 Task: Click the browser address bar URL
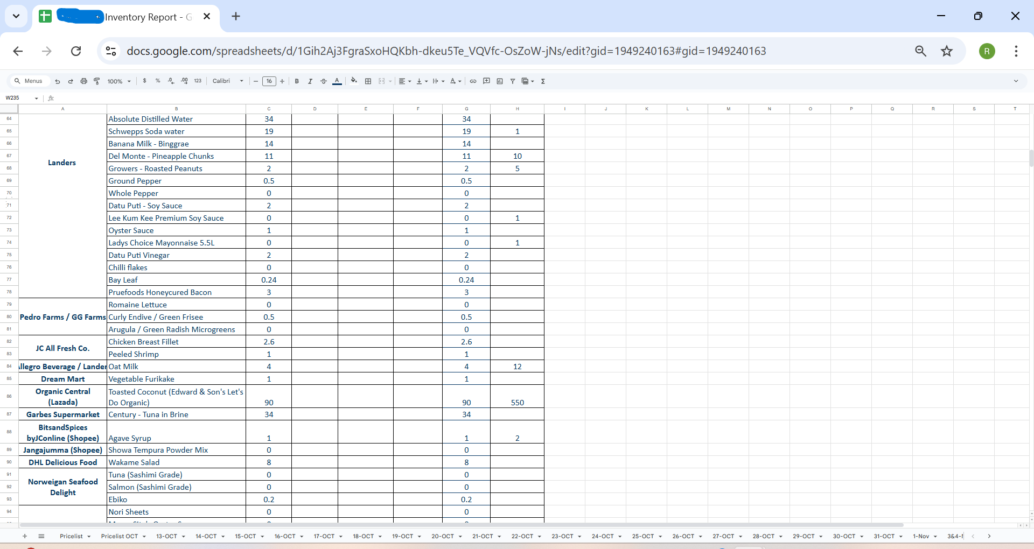(x=446, y=51)
